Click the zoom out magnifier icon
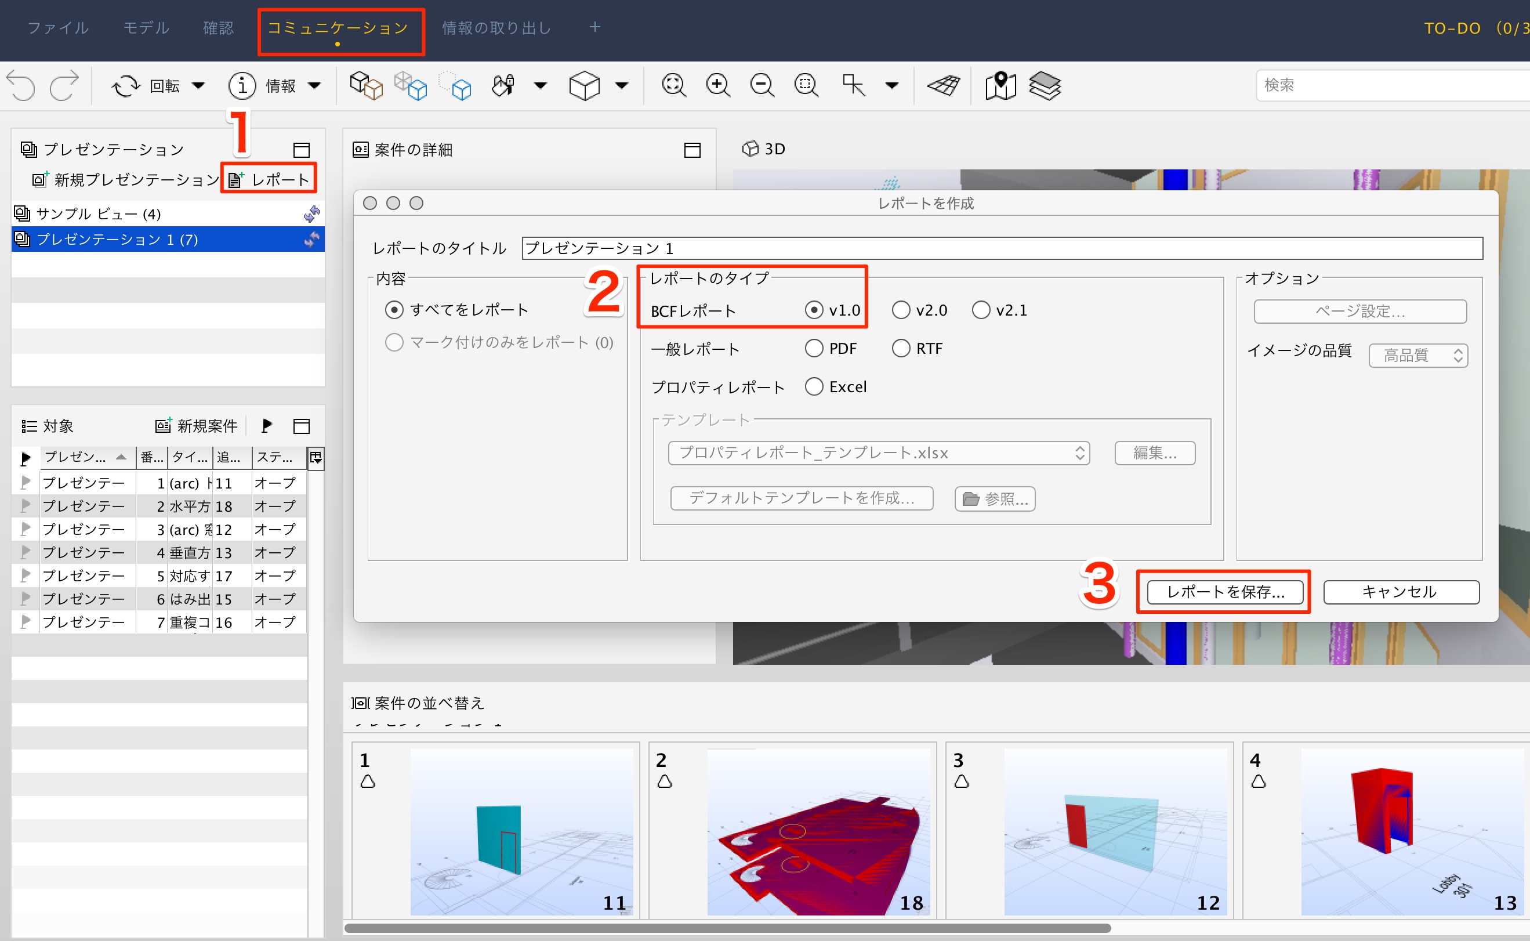 762,85
